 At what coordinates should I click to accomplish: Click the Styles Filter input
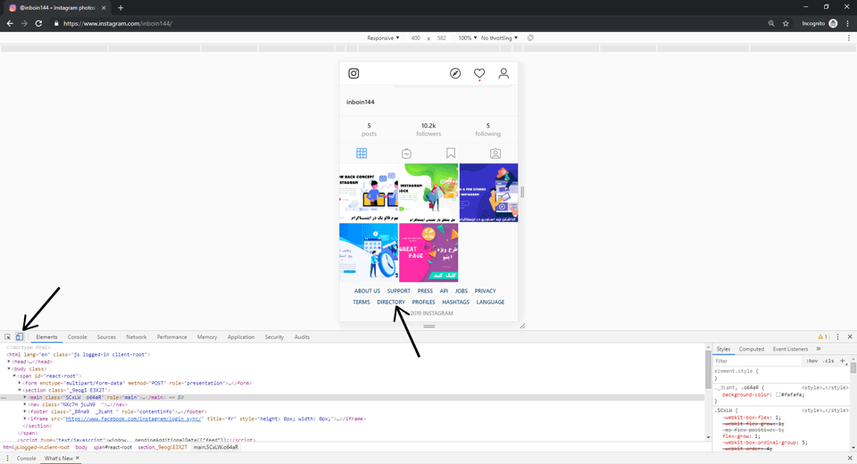coord(757,360)
